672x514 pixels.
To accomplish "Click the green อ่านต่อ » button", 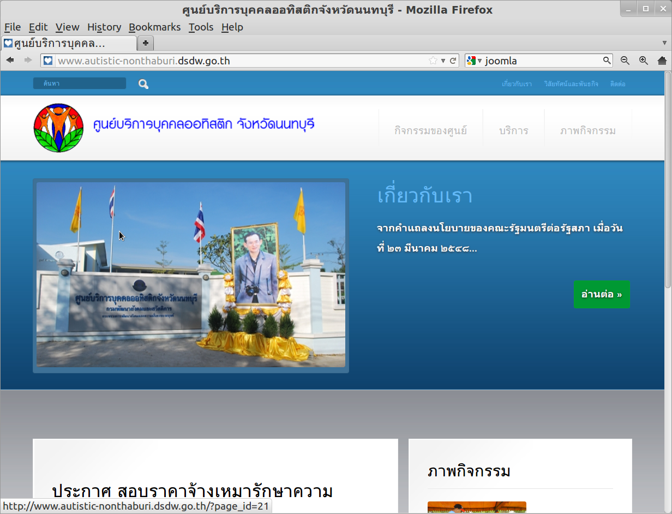I will click(x=602, y=295).
